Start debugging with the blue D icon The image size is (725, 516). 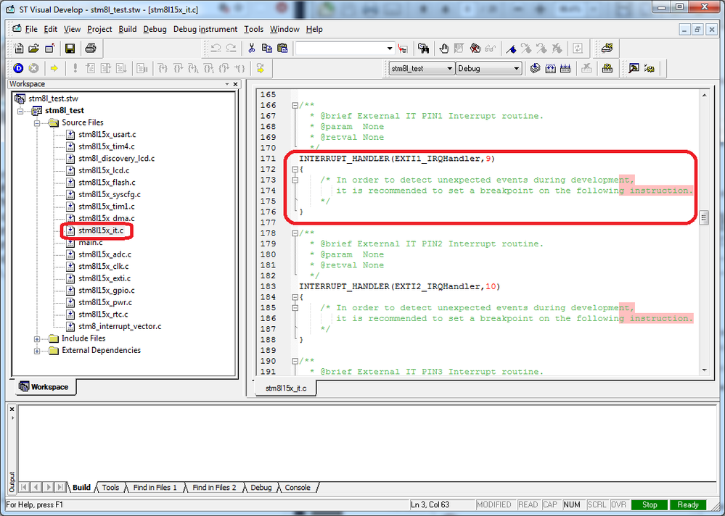pyautogui.click(x=18, y=68)
